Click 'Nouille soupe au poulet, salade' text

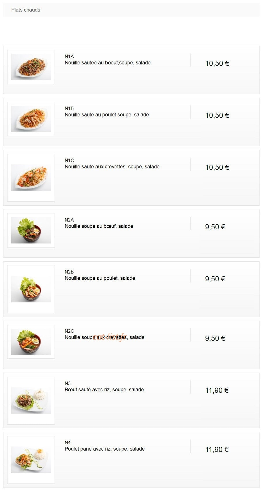click(x=100, y=278)
